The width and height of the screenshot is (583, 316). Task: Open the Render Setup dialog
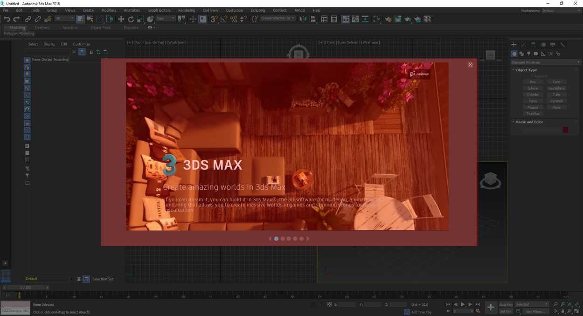pyautogui.click(x=388, y=19)
